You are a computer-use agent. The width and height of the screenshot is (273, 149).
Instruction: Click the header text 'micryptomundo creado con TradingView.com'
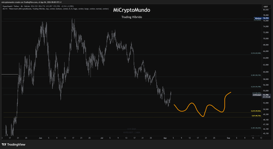click(x=19, y=2)
